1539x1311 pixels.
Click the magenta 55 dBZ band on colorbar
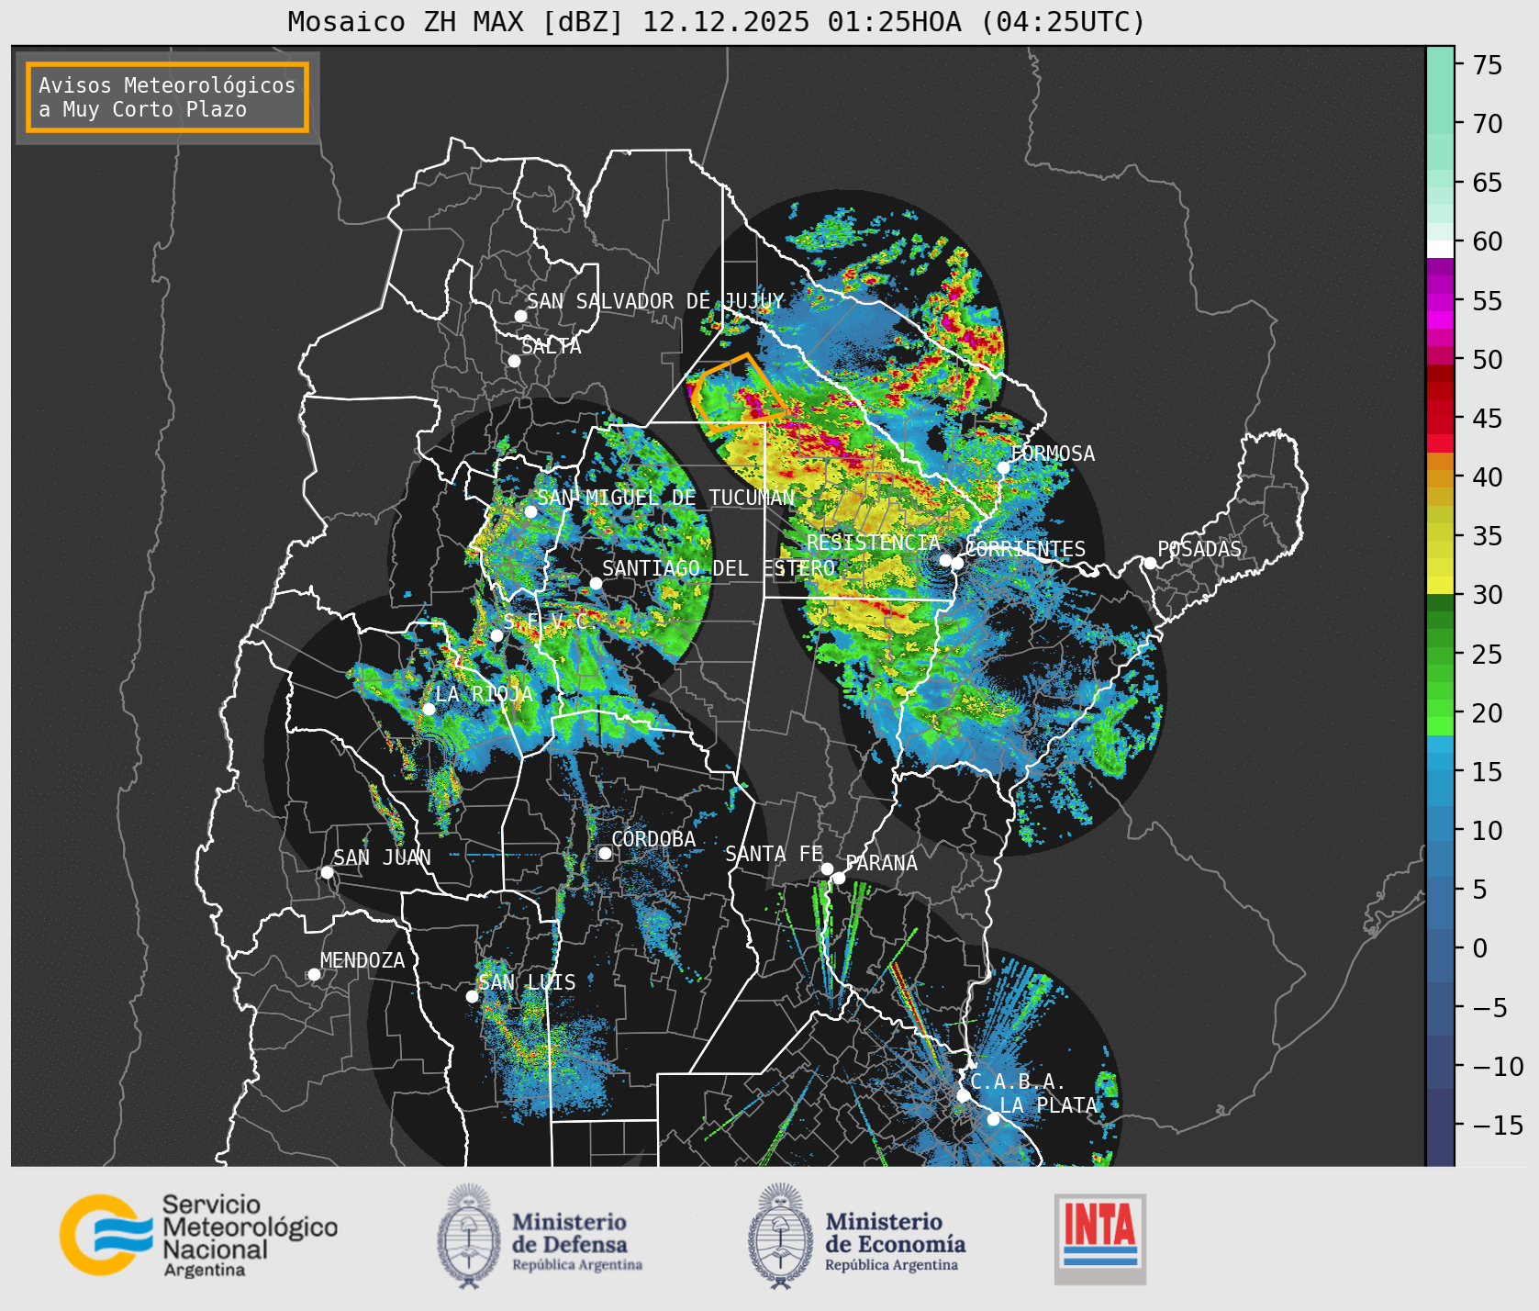tap(1440, 301)
